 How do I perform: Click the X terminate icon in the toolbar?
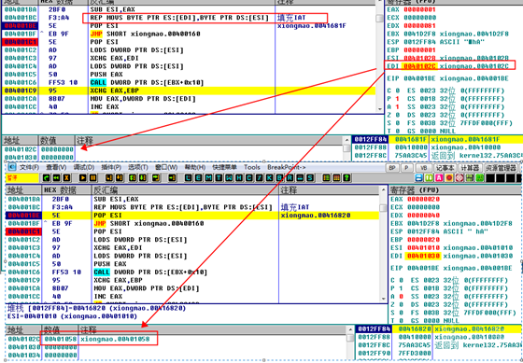click(66, 178)
